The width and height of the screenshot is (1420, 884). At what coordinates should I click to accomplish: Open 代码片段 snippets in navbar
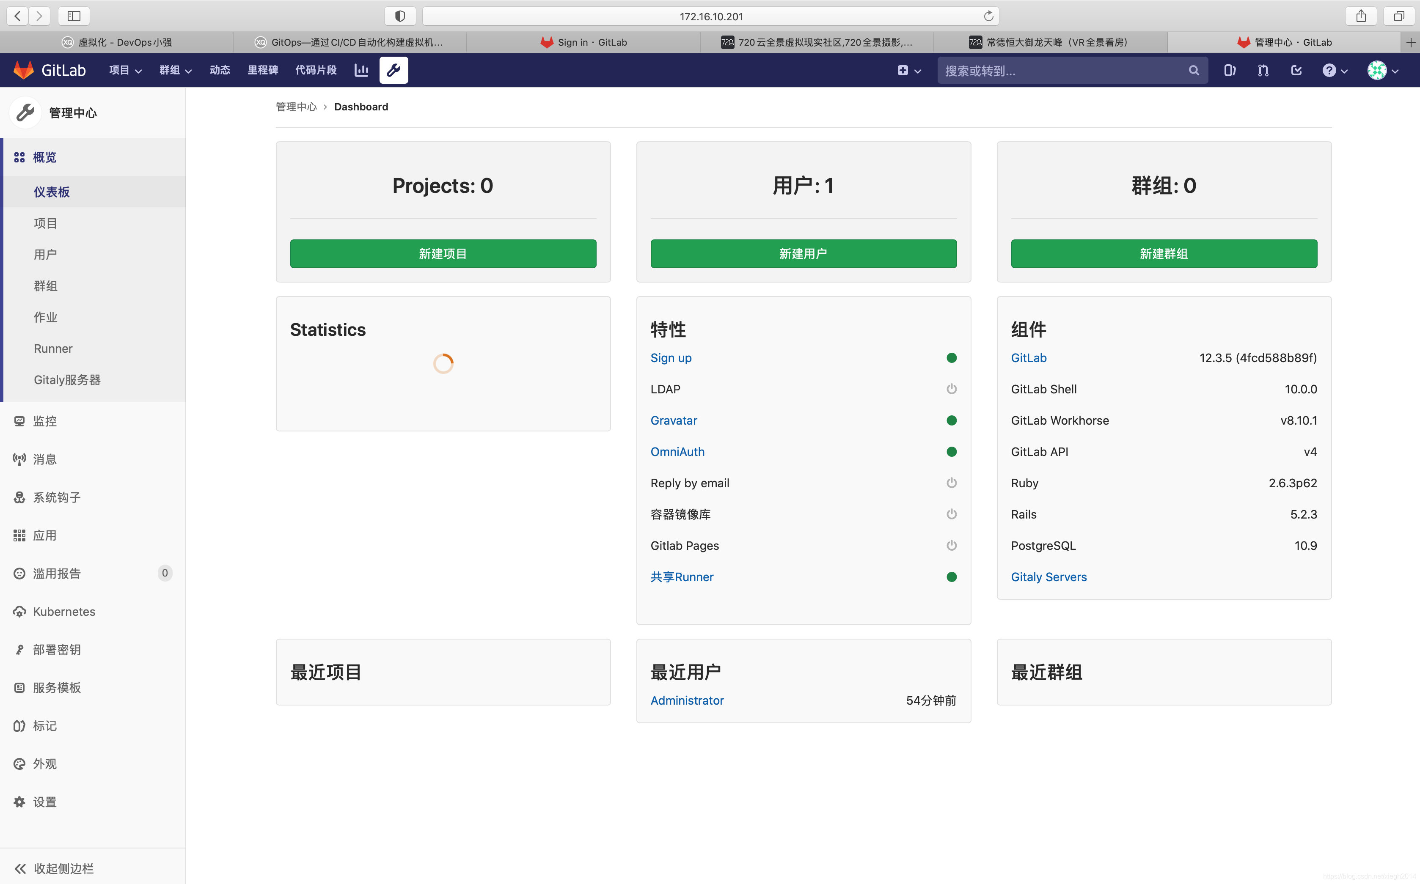point(316,70)
